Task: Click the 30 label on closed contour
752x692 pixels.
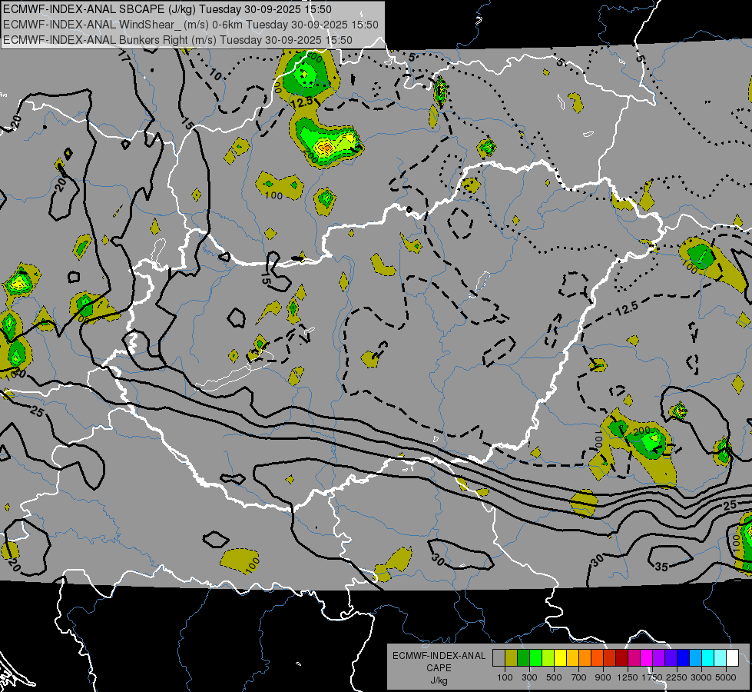Action: point(438,559)
